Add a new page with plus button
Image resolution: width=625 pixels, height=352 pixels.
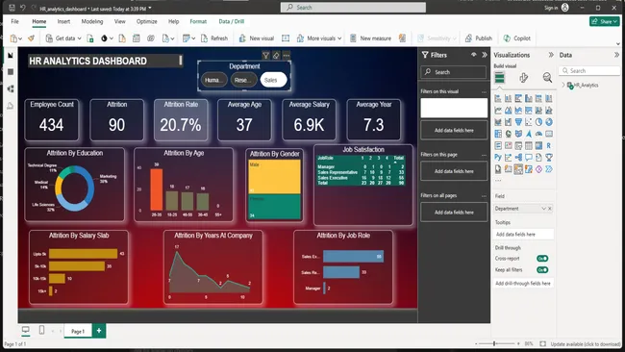[99, 331]
